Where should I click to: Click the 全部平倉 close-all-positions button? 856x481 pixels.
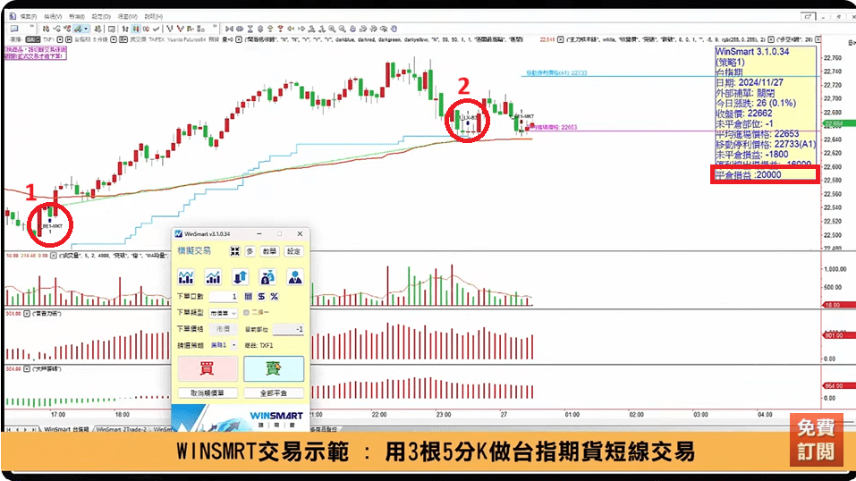[274, 393]
